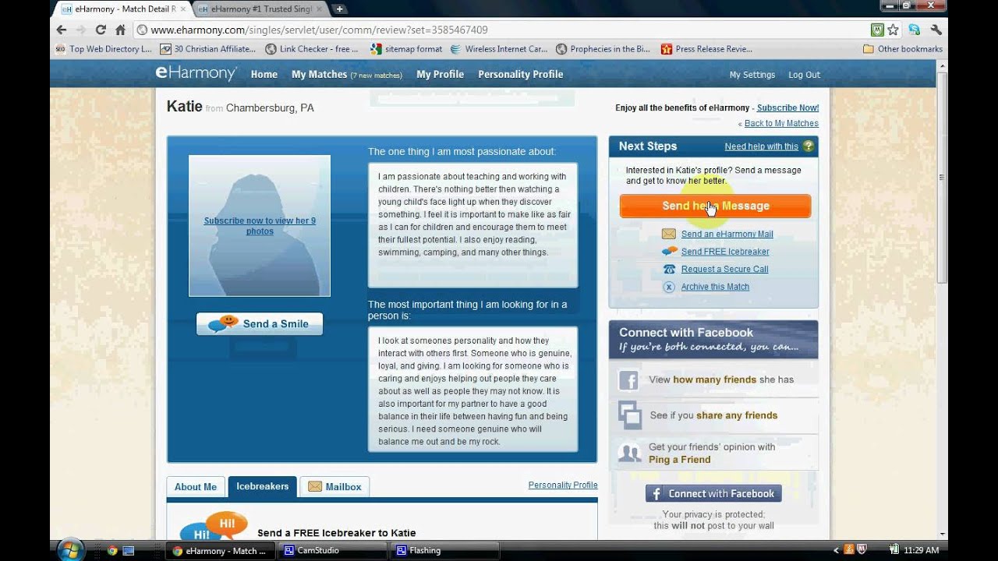Open the Prophecies in the Bi bookmark

(603, 48)
